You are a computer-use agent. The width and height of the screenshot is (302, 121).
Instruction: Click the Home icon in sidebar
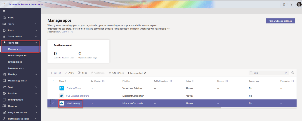coord(4,17)
